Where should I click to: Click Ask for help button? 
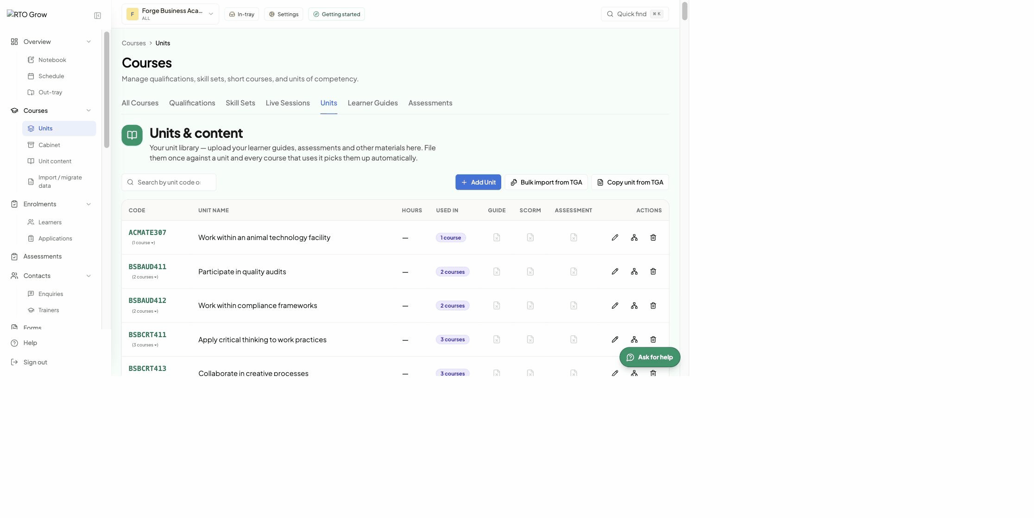click(649, 357)
